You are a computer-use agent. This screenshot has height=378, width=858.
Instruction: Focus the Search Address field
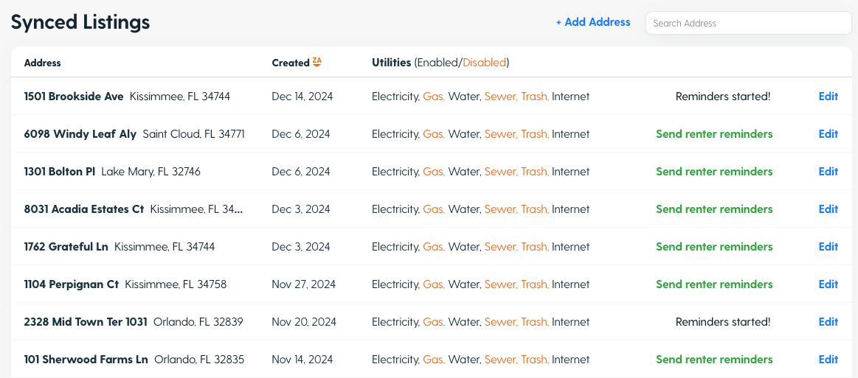tap(749, 23)
